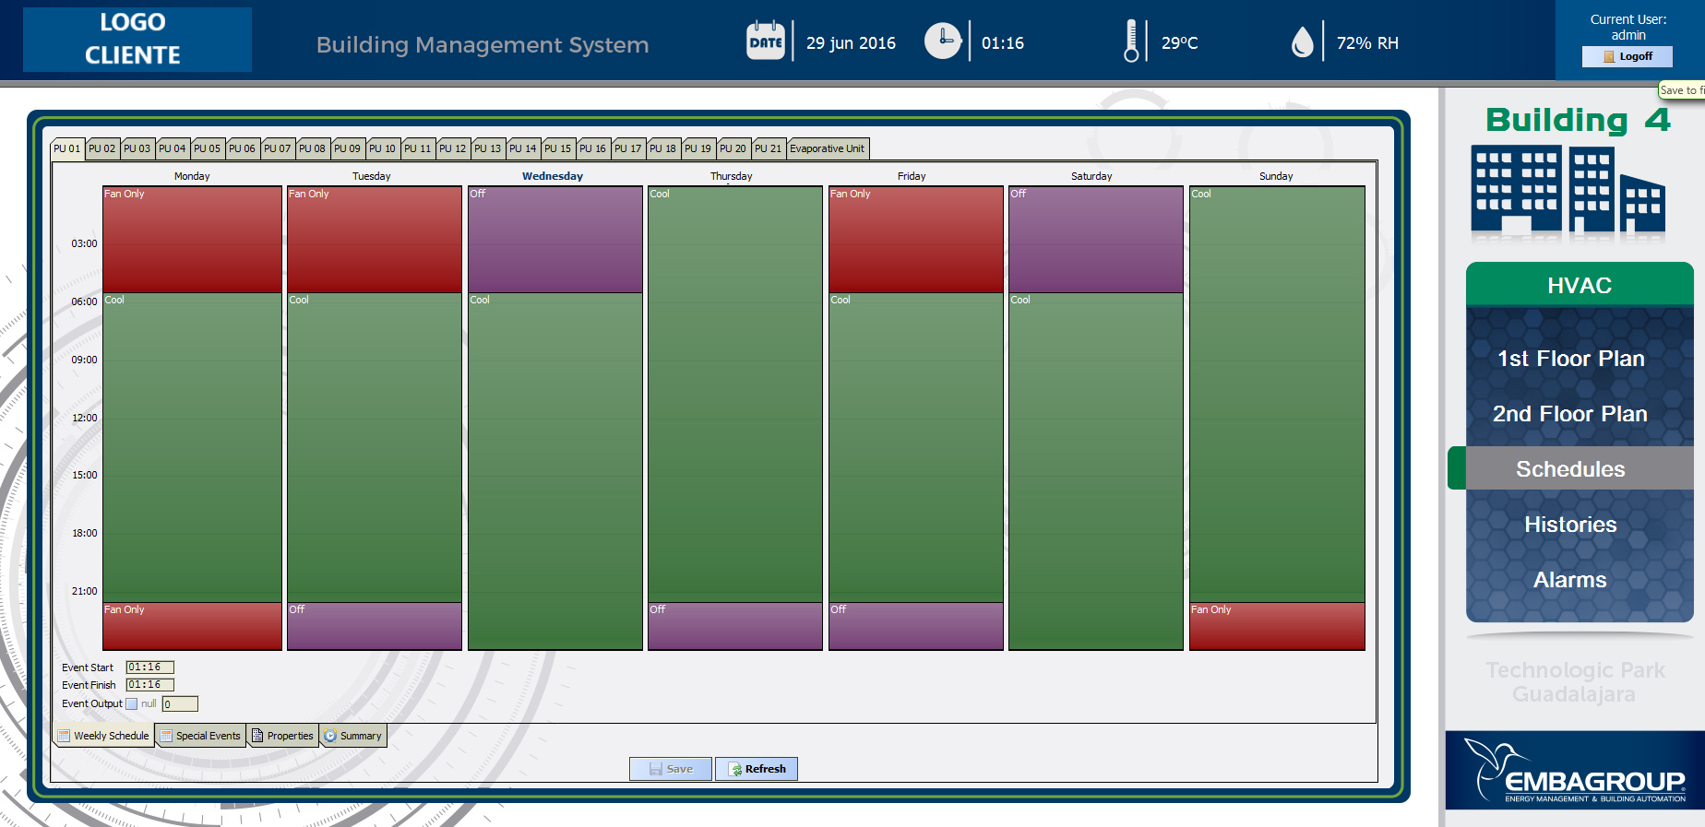Switch to the PU 05 tab
This screenshot has height=827, width=1705.
208,148
